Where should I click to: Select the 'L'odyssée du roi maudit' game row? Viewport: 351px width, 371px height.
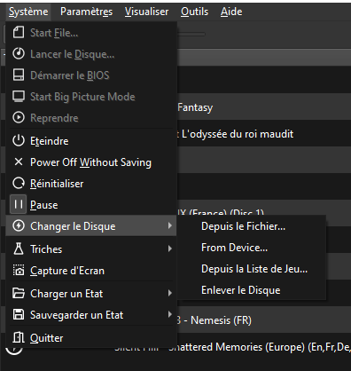click(x=264, y=134)
